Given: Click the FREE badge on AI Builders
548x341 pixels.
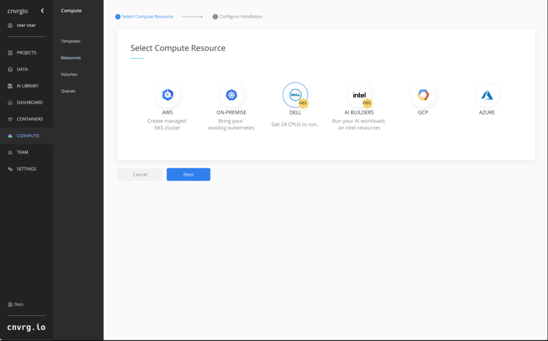Looking at the screenshot, I should (367, 103).
